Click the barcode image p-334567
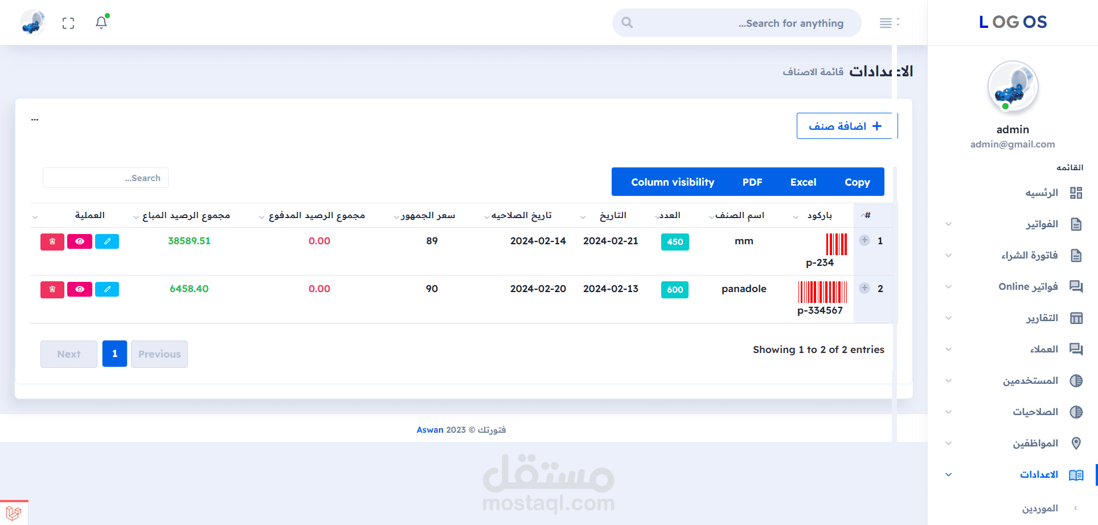The width and height of the screenshot is (1098, 525). (822, 292)
